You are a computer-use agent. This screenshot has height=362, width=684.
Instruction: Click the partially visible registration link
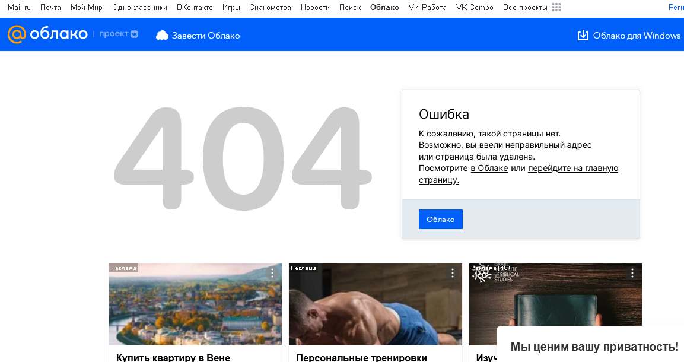pyautogui.click(x=676, y=7)
